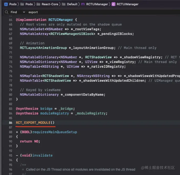Click moduleRegistry on line 84

(55, 113)
